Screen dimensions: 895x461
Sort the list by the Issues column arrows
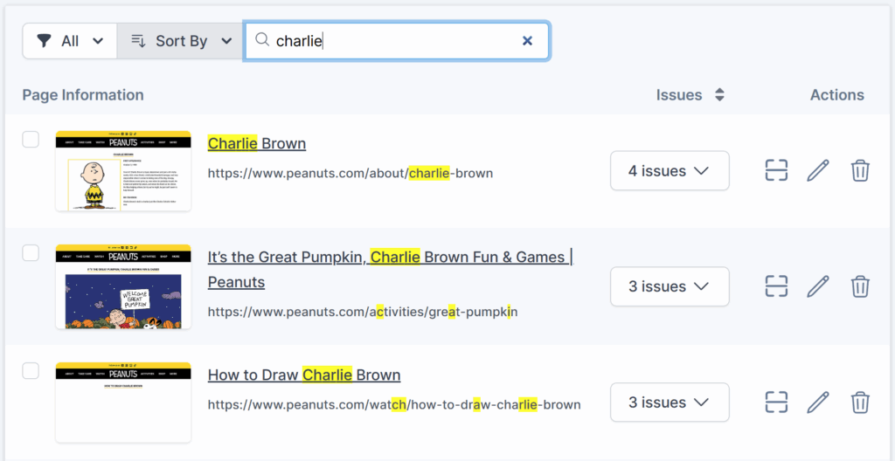[x=719, y=95]
